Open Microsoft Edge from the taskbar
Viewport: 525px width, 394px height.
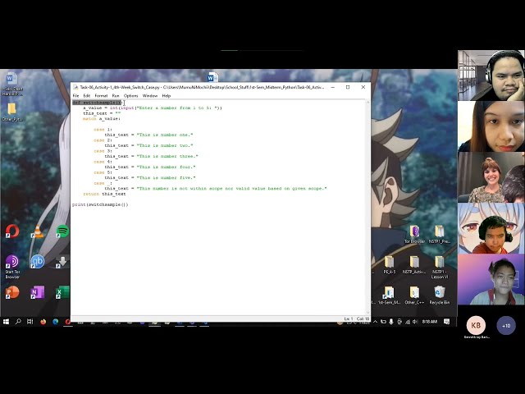click(x=55, y=322)
